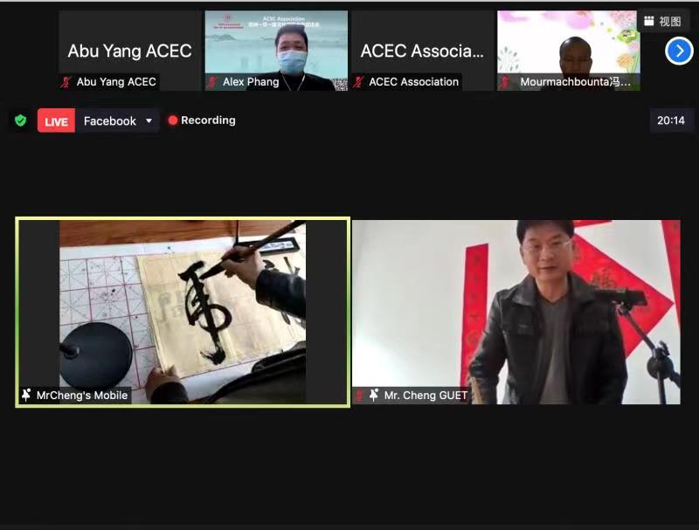
Task: Select Alex Phang video thumbnail
Action: click(x=276, y=51)
